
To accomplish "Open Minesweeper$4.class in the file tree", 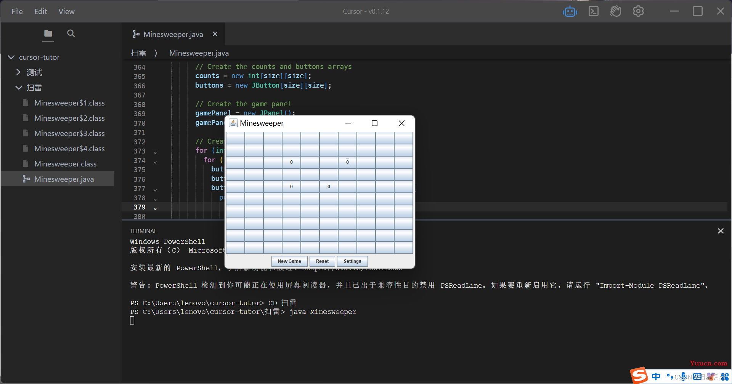I will [69, 149].
